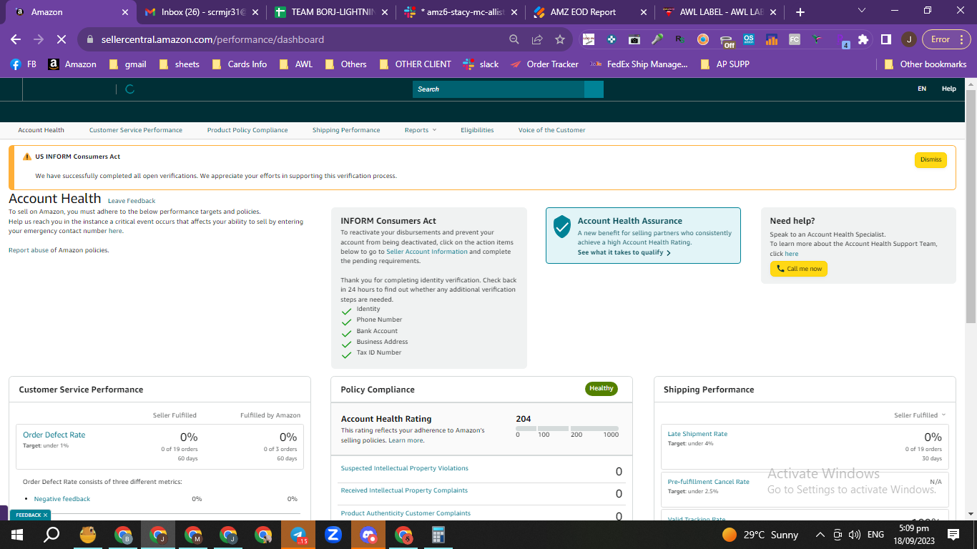Select the Shipping Performance tab
The height and width of the screenshot is (549, 977).
(346, 130)
